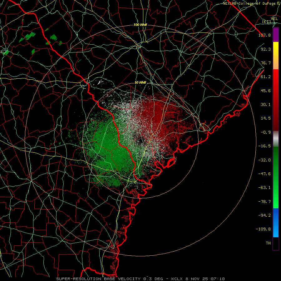This screenshot has height=281, width=281.
Task: Click the gray near-zero color bar segment
Action: click(276, 139)
